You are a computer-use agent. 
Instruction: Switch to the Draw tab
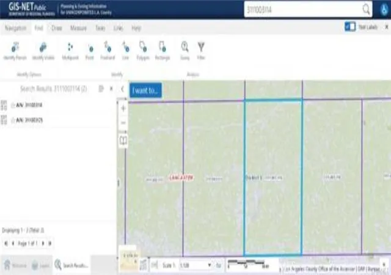point(57,28)
